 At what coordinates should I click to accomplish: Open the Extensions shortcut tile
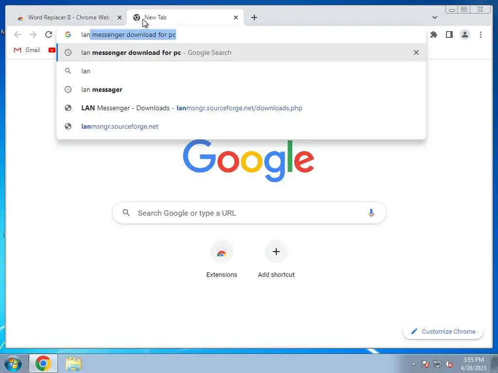coord(222,260)
